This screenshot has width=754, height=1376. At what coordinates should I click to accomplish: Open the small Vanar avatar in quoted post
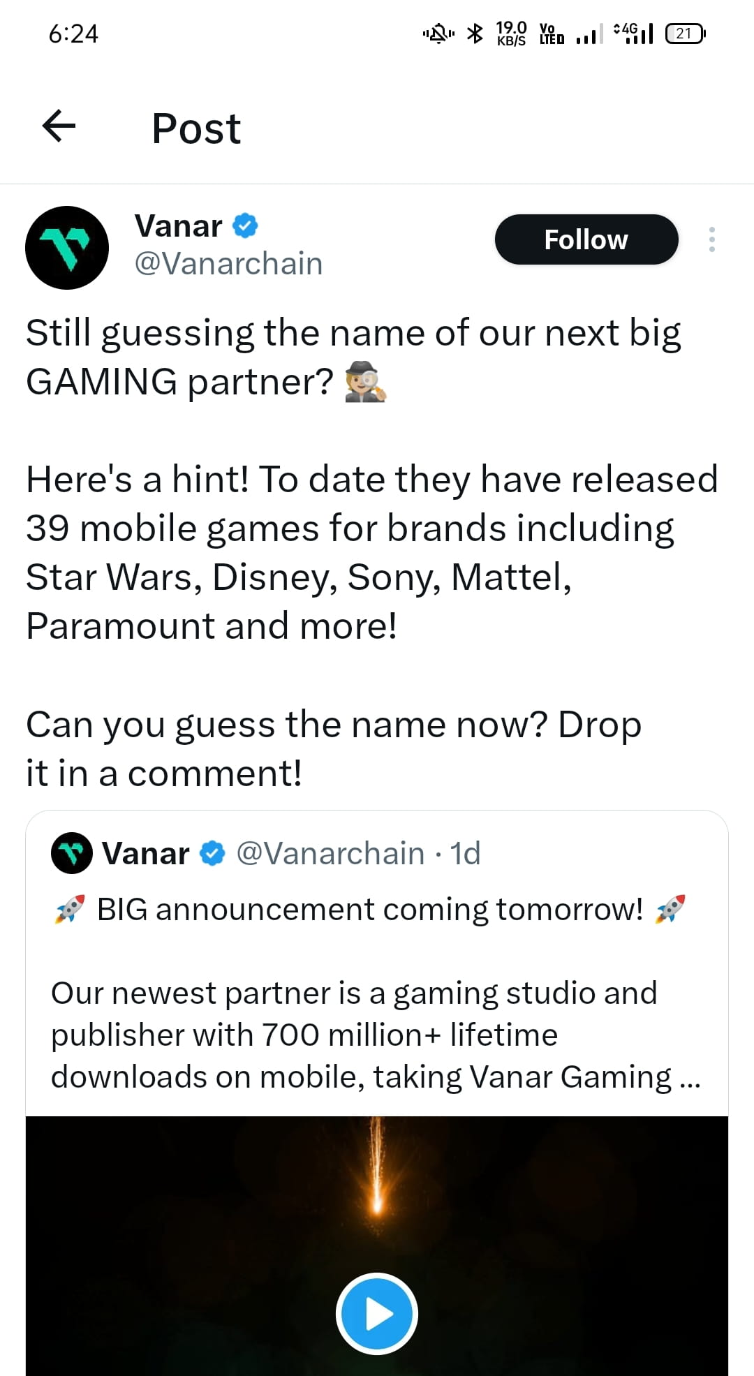(72, 853)
